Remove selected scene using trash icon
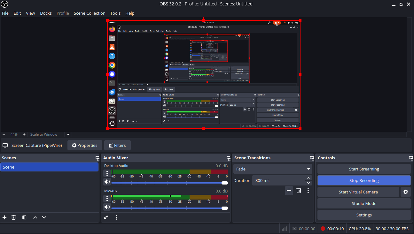The image size is (414, 234). pos(13,217)
